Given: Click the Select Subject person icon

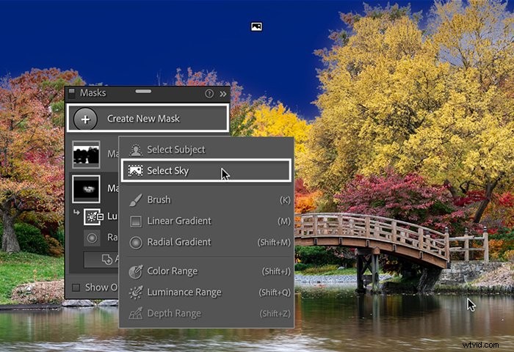Looking at the screenshot, I should [x=135, y=150].
